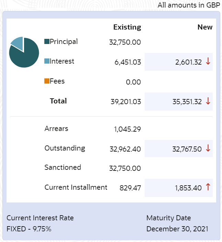The image size is (222, 242).
Task: Click the red up arrow beside Current Installment
Action: 208,187
